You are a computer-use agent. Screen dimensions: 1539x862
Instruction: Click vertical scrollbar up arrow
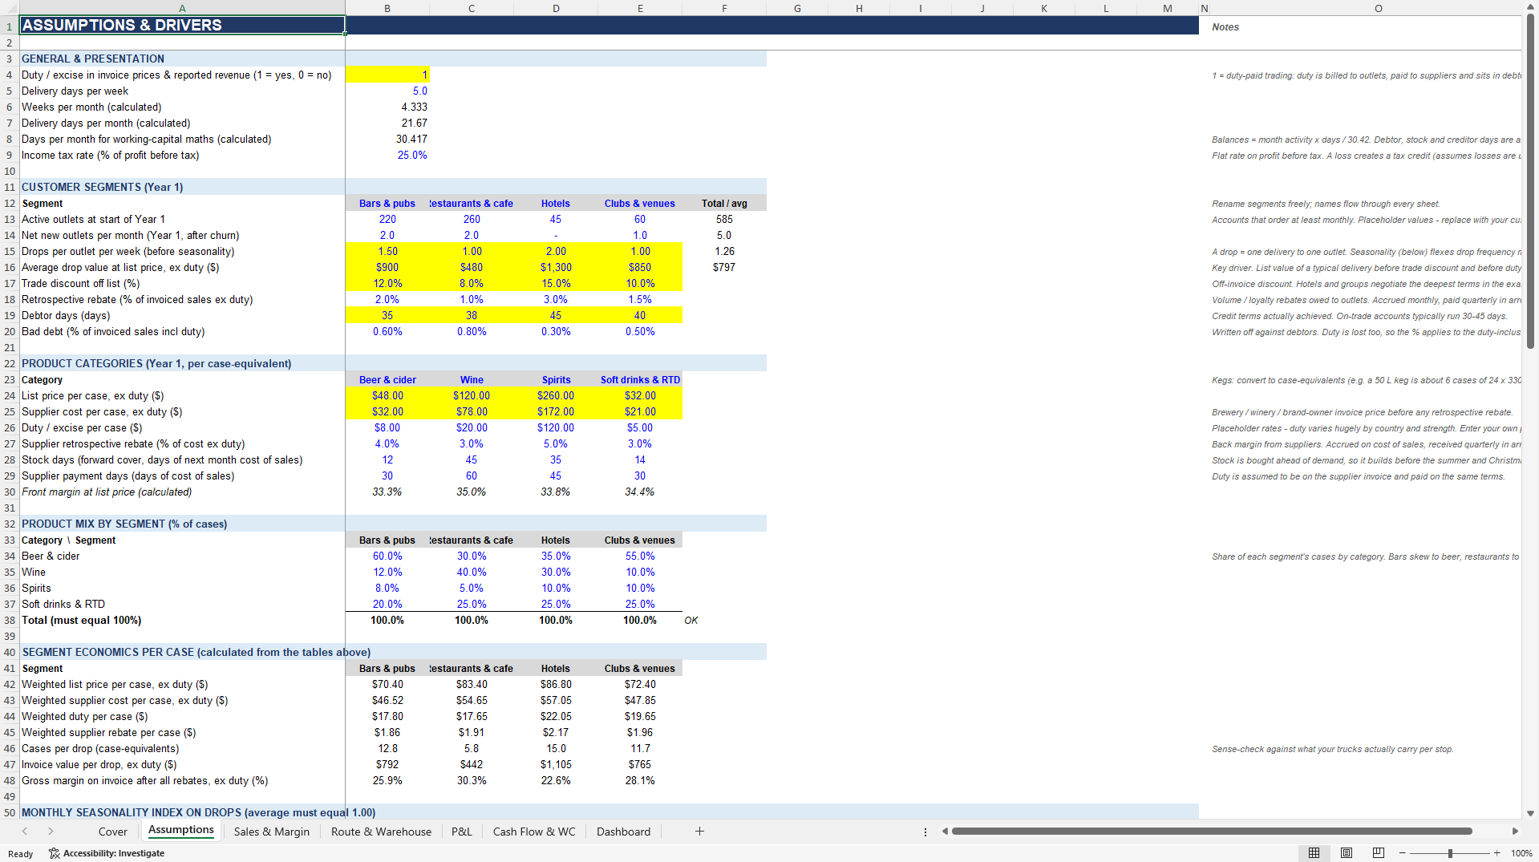tap(1530, 7)
